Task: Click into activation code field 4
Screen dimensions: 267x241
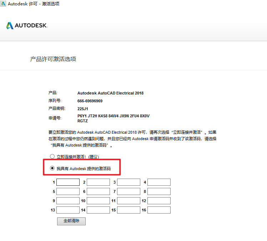Action: tap(159, 182)
